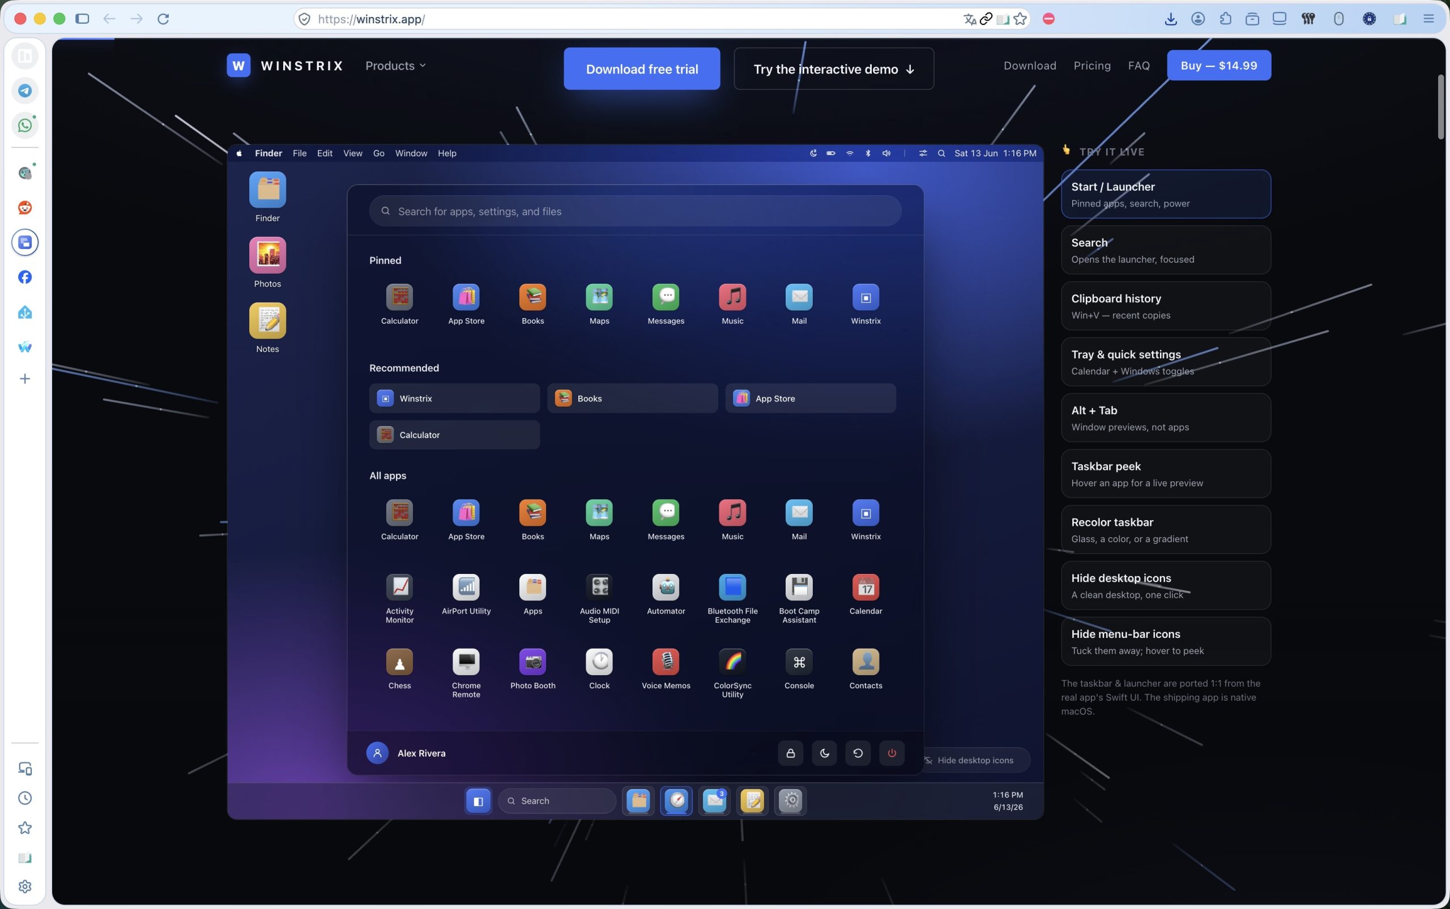Expand the Products dropdown
This screenshot has width=1450, height=909.
pyautogui.click(x=395, y=66)
